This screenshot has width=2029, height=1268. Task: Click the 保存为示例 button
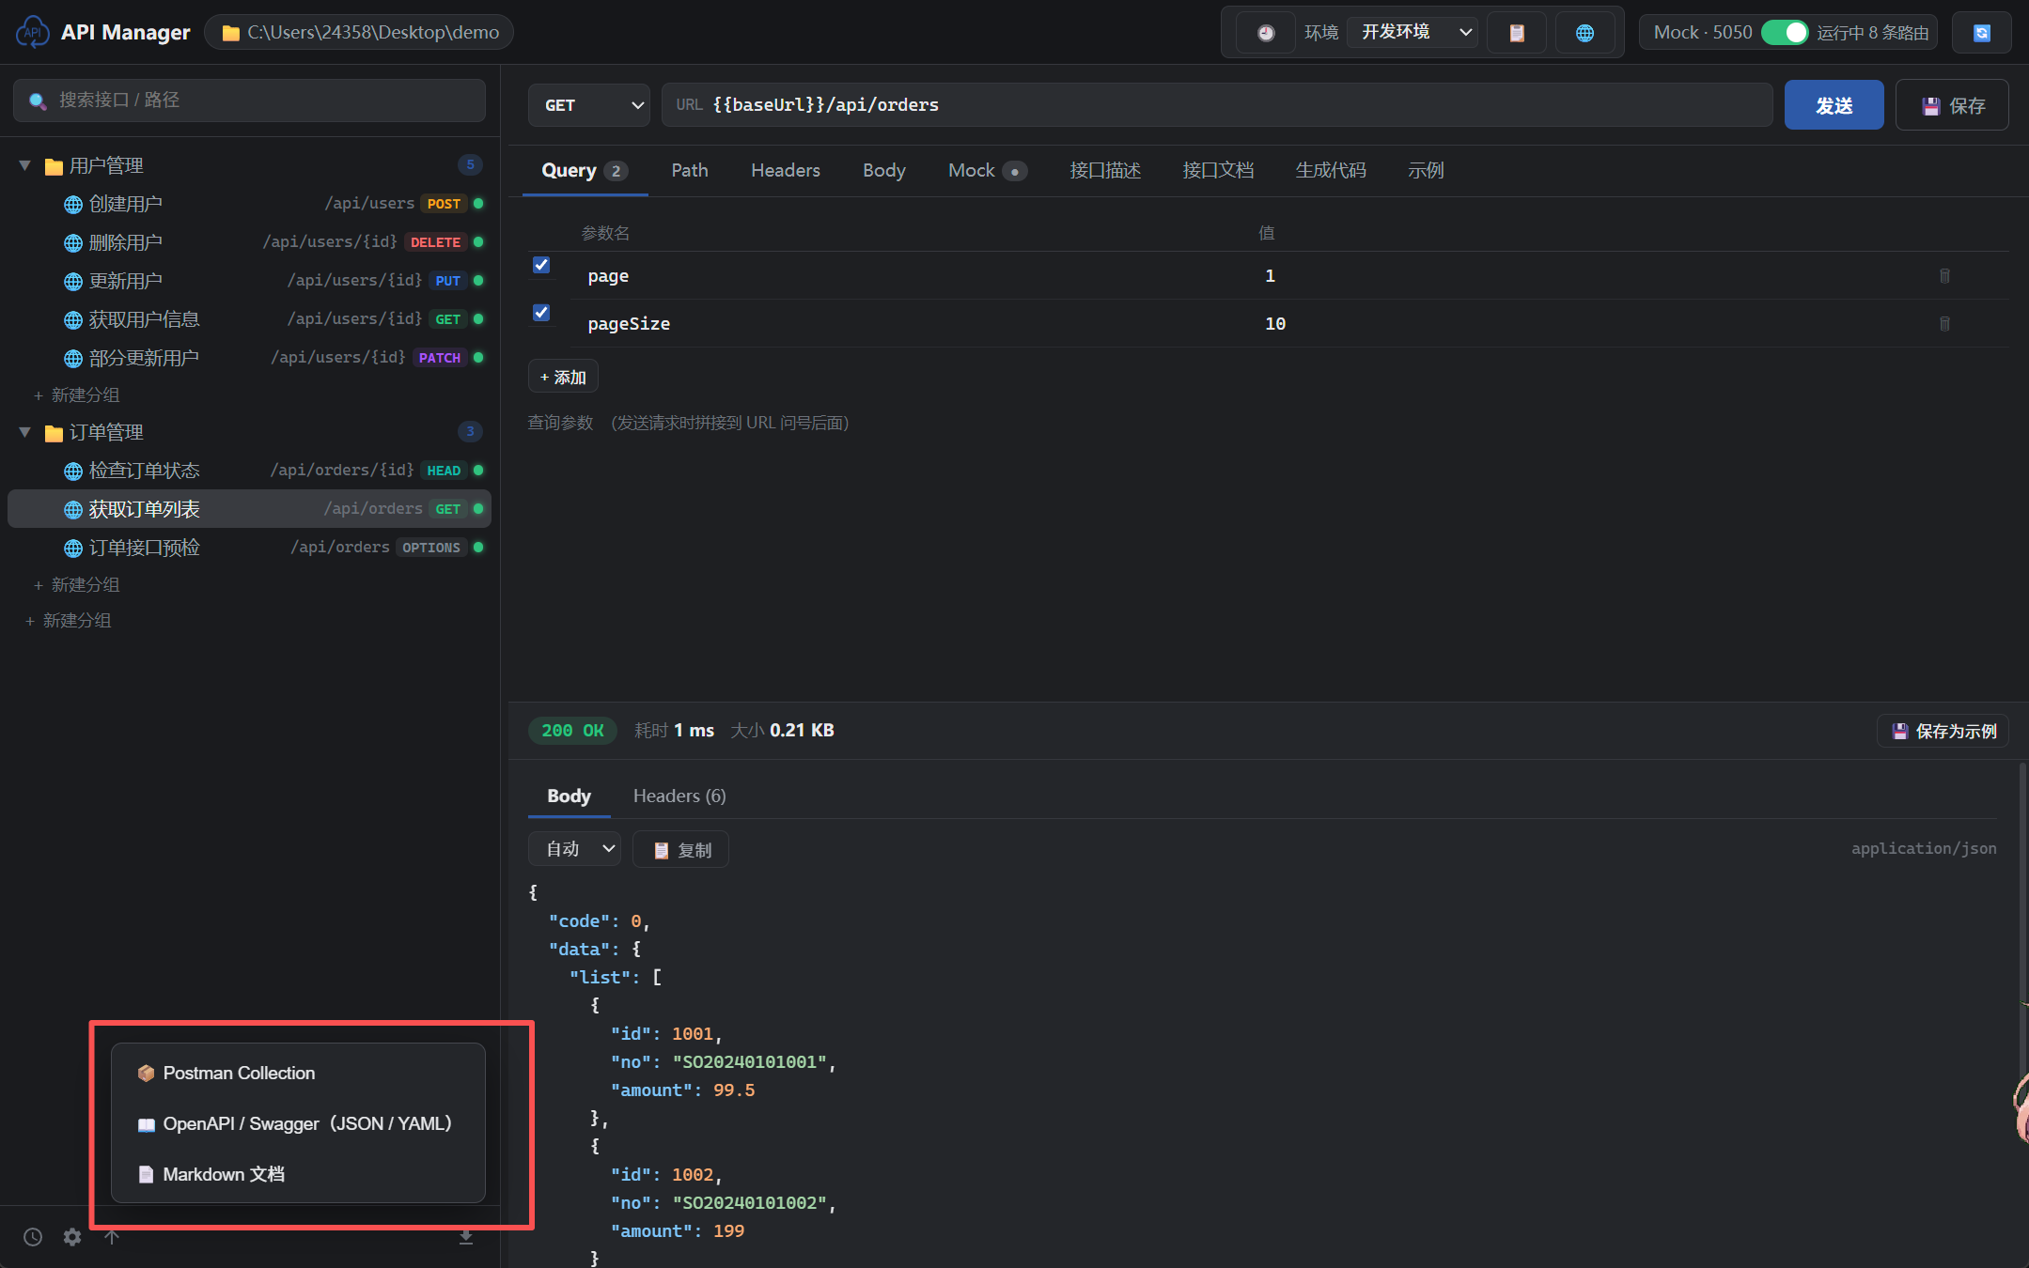coord(1943,731)
